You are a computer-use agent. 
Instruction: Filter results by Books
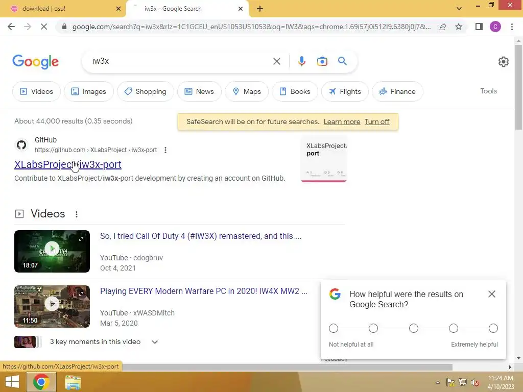[x=295, y=91]
